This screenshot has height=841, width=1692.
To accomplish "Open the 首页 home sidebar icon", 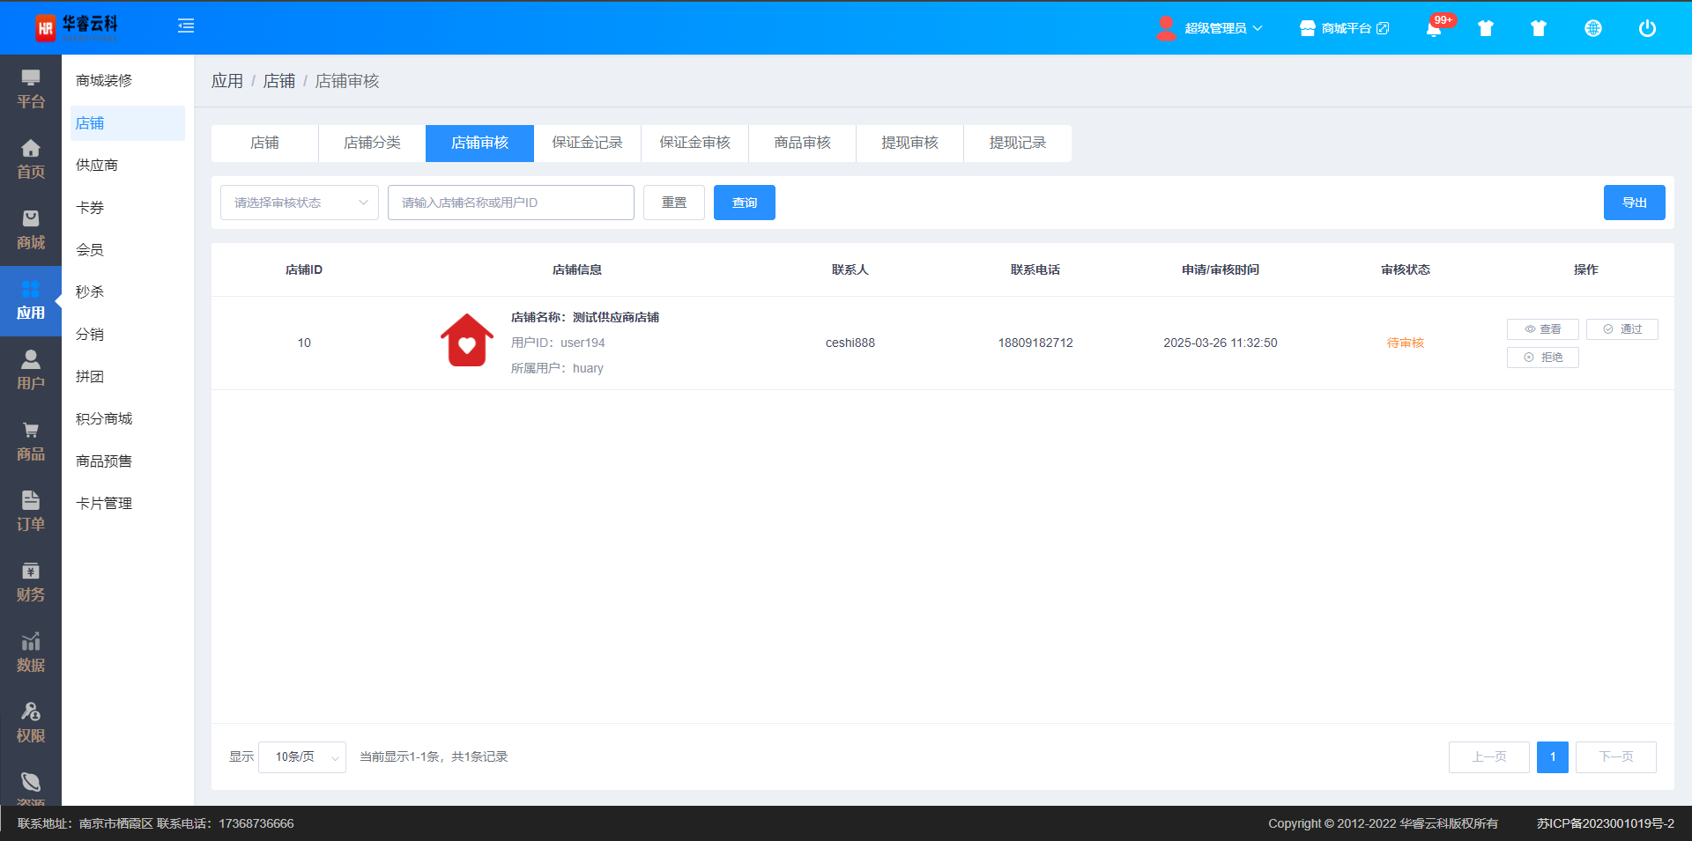I will [31, 159].
